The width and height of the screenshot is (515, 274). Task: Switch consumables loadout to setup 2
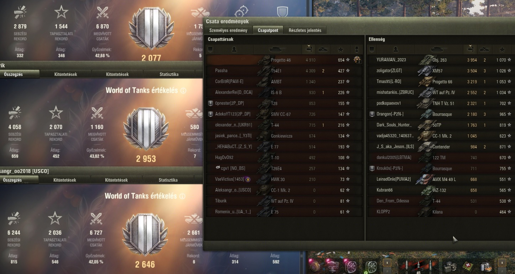click(x=502, y=271)
